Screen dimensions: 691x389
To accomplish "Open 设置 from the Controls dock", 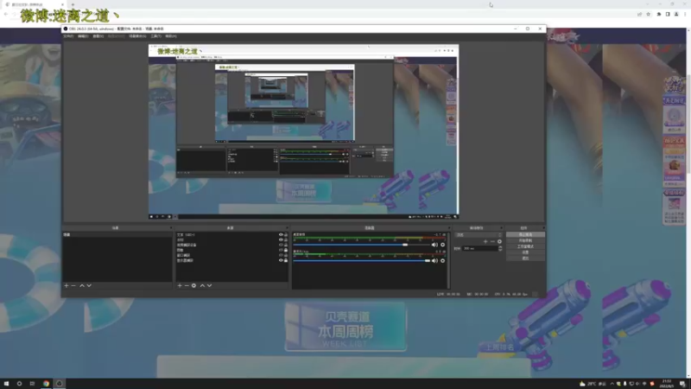I will point(525,252).
